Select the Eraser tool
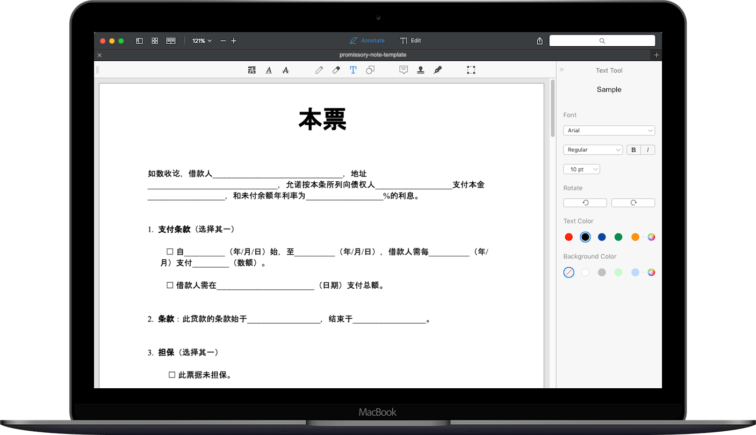Viewport: 756px width, 435px height. point(336,70)
